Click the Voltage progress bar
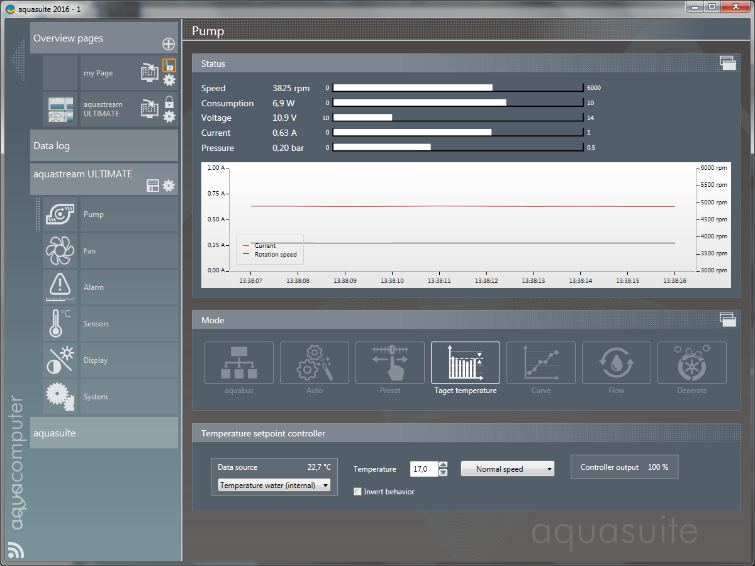Screen dimensions: 755x566 (458, 117)
